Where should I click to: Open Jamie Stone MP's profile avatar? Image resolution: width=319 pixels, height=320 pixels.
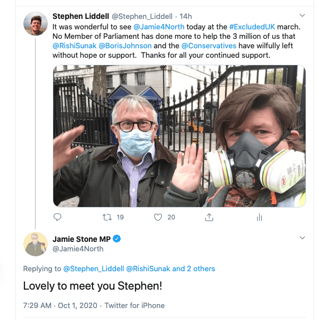point(35,244)
